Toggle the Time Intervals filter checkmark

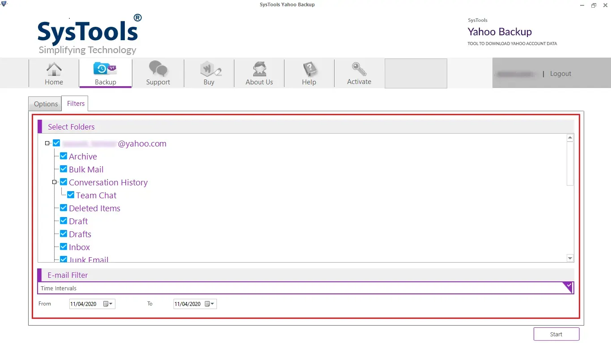click(x=568, y=286)
